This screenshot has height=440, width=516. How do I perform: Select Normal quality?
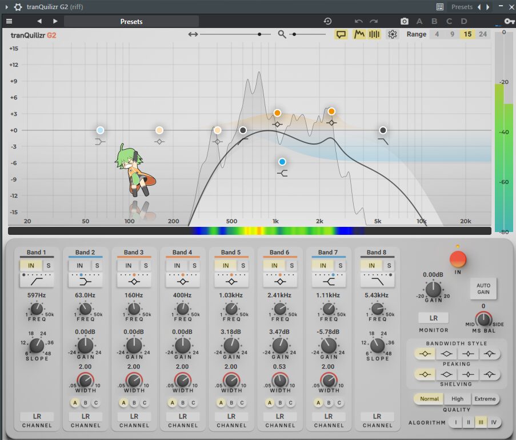(429, 399)
